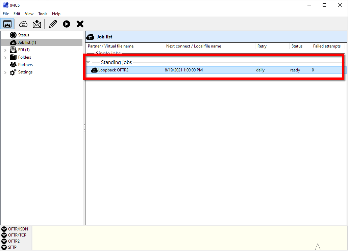The image size is (348, 251).
Task: Click the OFTP/TCP connection status icon
Action: 4,235
